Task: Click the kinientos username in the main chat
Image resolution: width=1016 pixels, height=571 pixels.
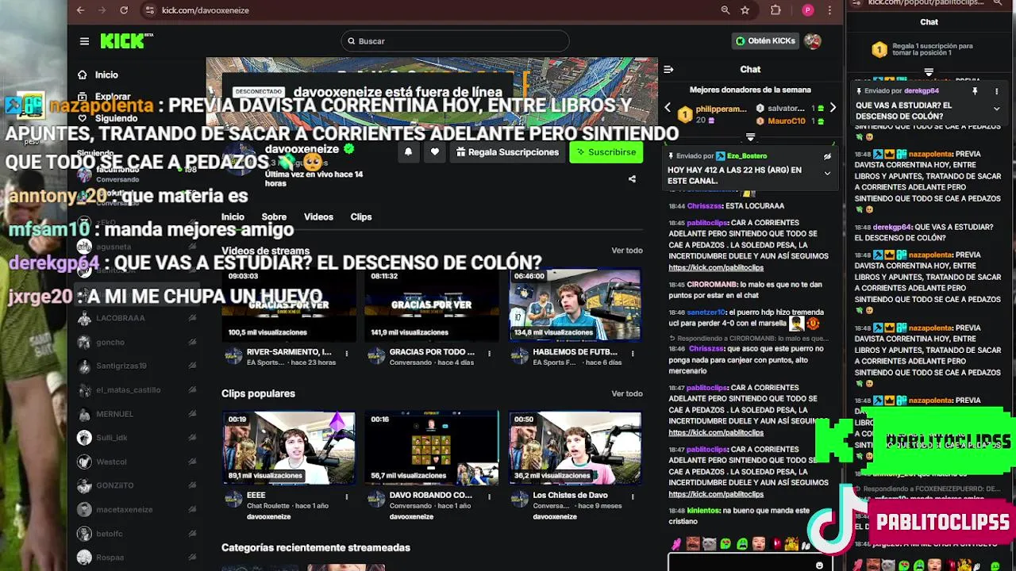Action: point(703,511)
